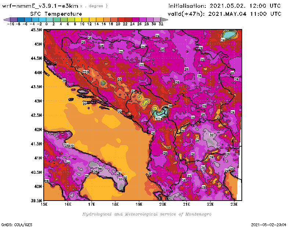The width and height of the screenshot is (294, 227).
Task: Click the cyan -2 to 0 legend swatch
Action: [42, 19]
